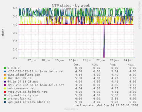
Task: Click the gray ntp.netlinkify.com legend swatch
Action: point(5,95)
